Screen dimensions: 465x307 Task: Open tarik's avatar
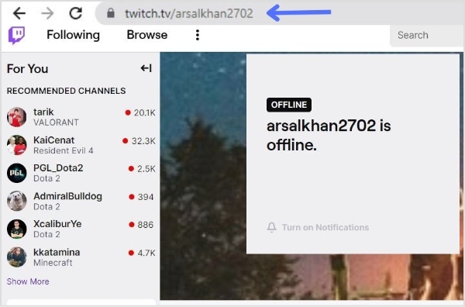click(16, 117)
